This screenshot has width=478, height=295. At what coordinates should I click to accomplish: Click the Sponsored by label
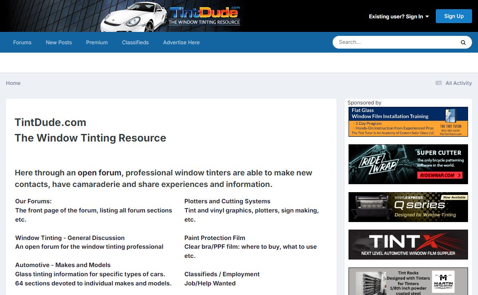click(364, 102)
